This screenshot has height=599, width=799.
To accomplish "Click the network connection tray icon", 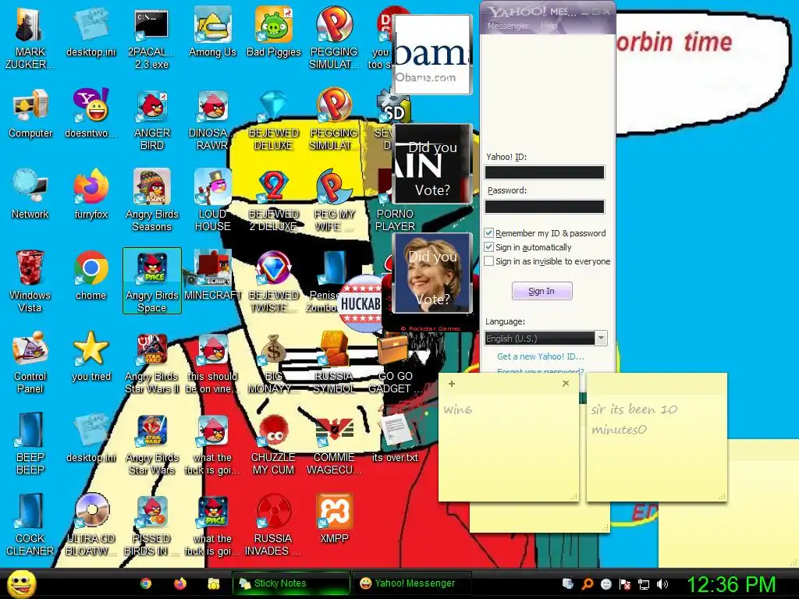I will [x=643, y=584].
